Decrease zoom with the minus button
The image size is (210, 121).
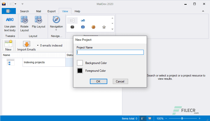(166, 118)
